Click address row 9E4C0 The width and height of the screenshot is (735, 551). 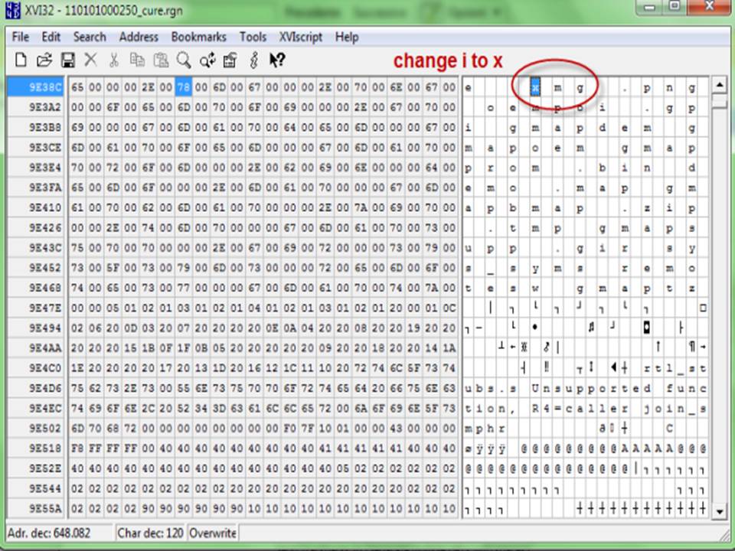click(36, 368)
